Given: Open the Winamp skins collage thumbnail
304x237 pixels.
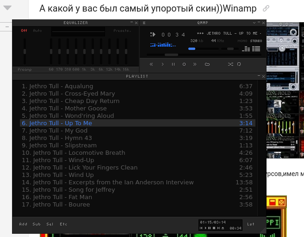Looking at the screenshot, I should (285, 90).
